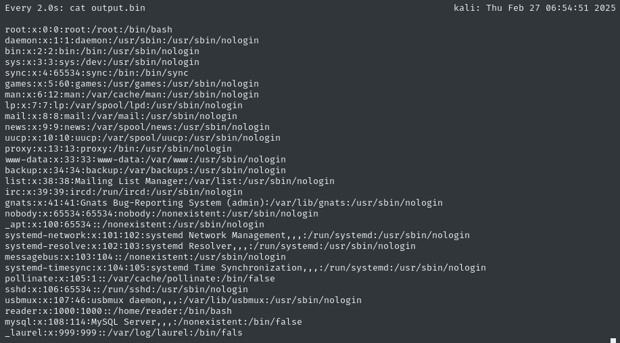Click the daemon account entry line
620x343 pixels.
pos(131,41)
